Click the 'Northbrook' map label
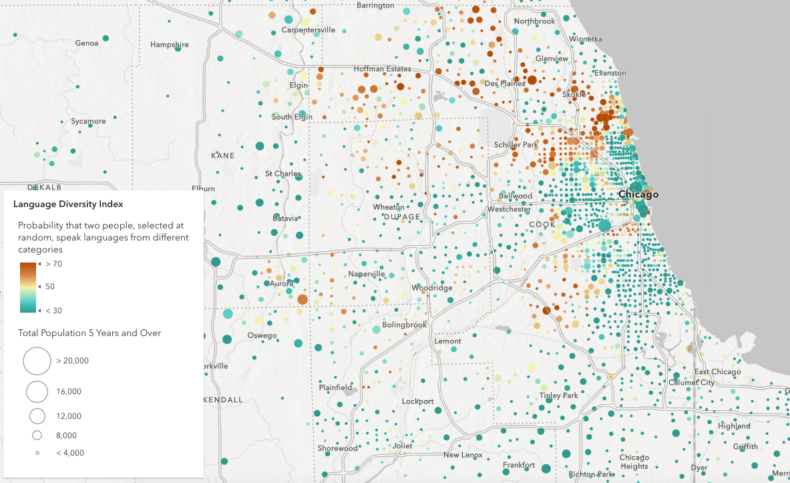The height and width of the screenshot is (483, 790). click(534, 21)
